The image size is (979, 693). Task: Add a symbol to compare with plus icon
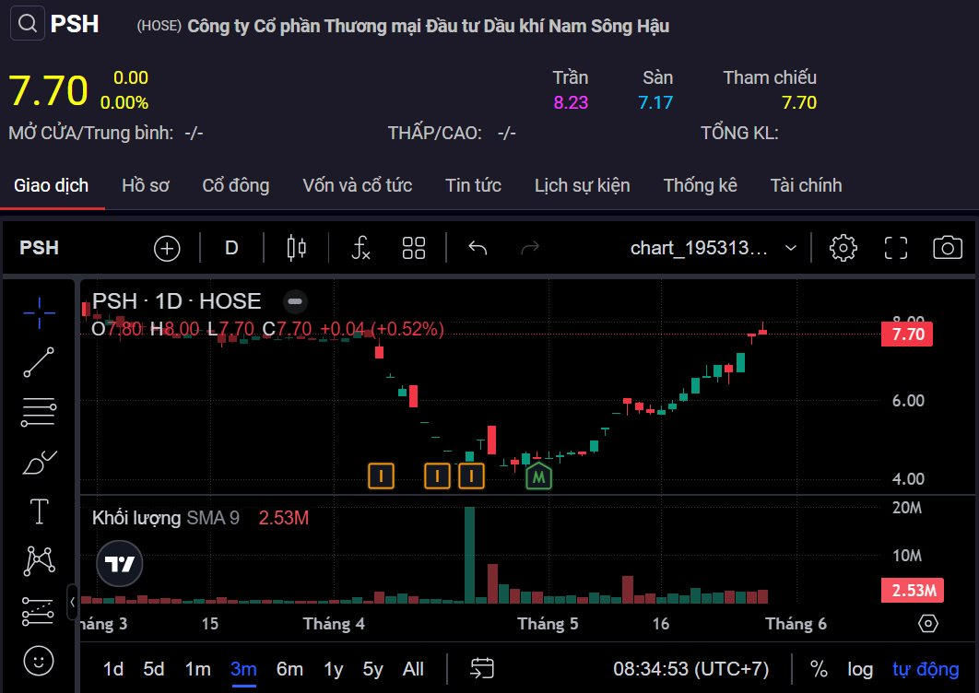pos(167,248)
